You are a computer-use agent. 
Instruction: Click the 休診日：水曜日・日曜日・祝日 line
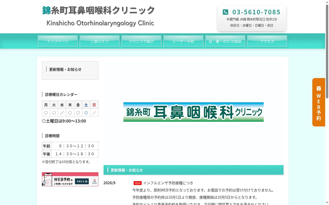[x=252, y=25]
